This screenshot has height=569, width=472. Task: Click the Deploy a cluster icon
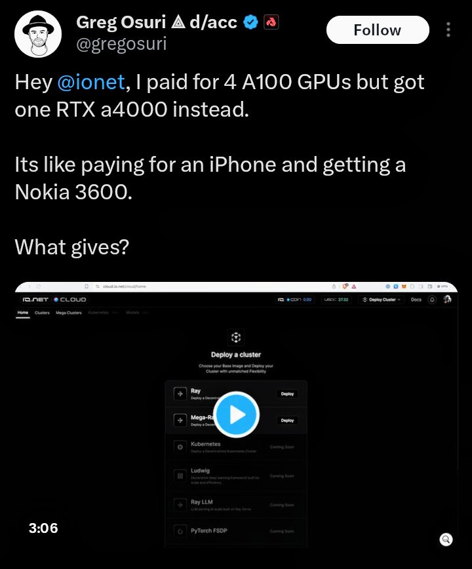236,338
